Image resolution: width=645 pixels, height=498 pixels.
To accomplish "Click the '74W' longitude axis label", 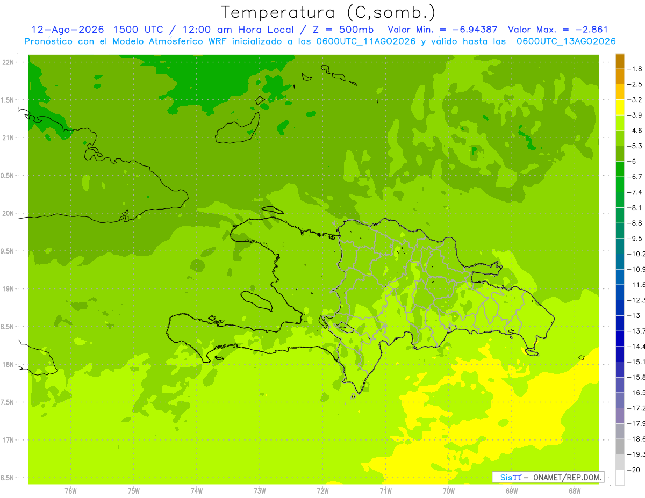I will coord(197,490).
